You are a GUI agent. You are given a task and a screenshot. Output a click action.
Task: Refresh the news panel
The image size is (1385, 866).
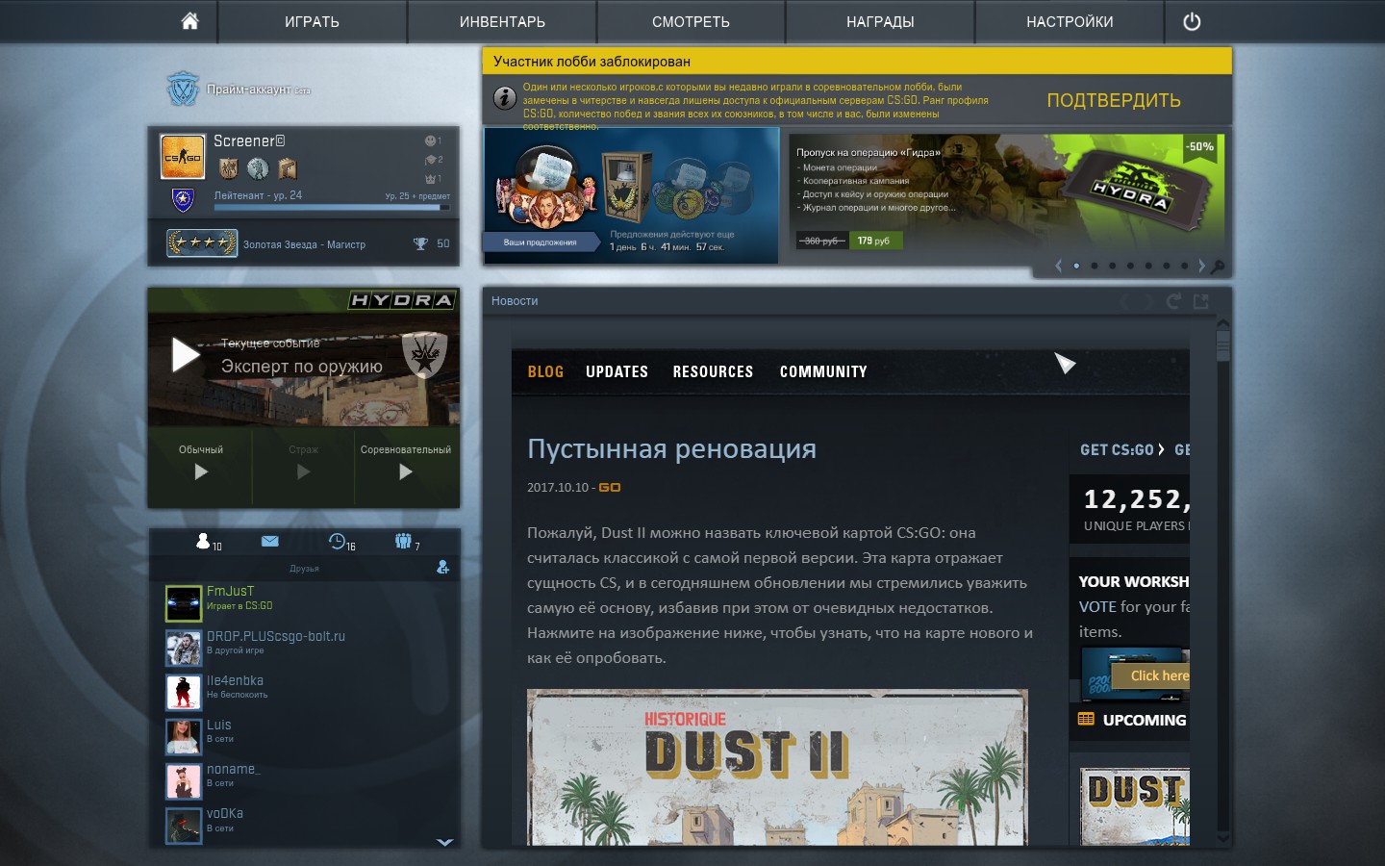pyautogui.click(x=1173, y=301)
